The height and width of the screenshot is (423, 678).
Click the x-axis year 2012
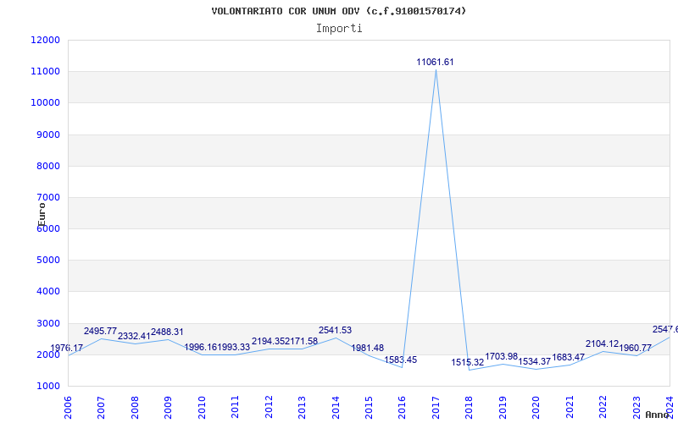(x=269, y=408)
